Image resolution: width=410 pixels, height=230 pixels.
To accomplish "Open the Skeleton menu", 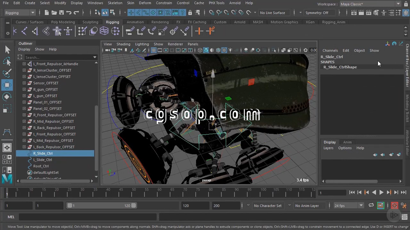I will [x=115, y=3].
